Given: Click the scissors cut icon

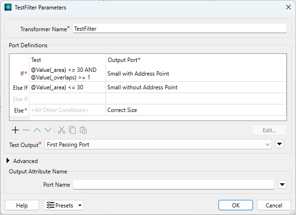Looking at the screenshot, I should [61, 130].
